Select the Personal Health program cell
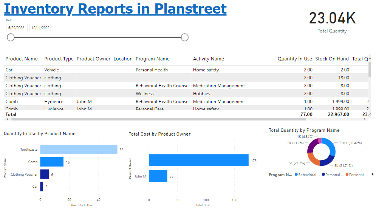Image resolution: width=376 pixels, height=210 pixels. [152, 70]
